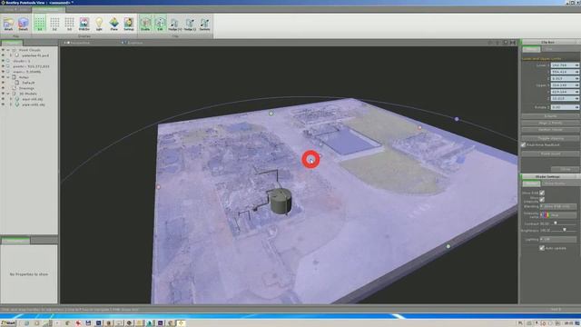581x327 pixels.
Task: Collapse the 3D Models tree node
Action: 8,94
